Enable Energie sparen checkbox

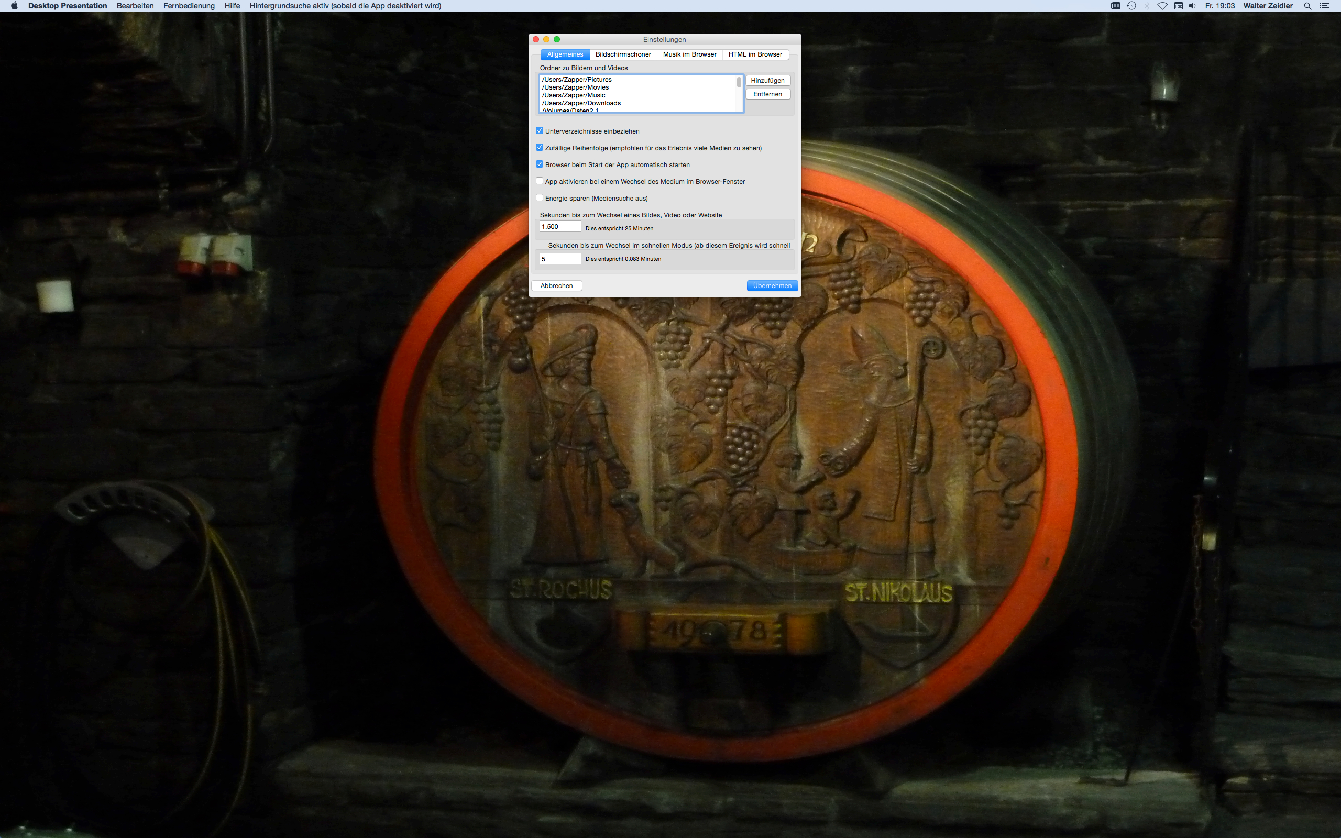point(539,198)
